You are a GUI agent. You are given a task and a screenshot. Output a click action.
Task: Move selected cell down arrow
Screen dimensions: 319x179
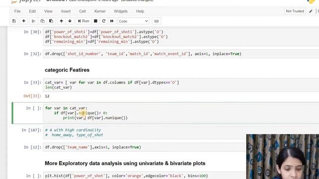pyautogui.click(x=70, y=21)
